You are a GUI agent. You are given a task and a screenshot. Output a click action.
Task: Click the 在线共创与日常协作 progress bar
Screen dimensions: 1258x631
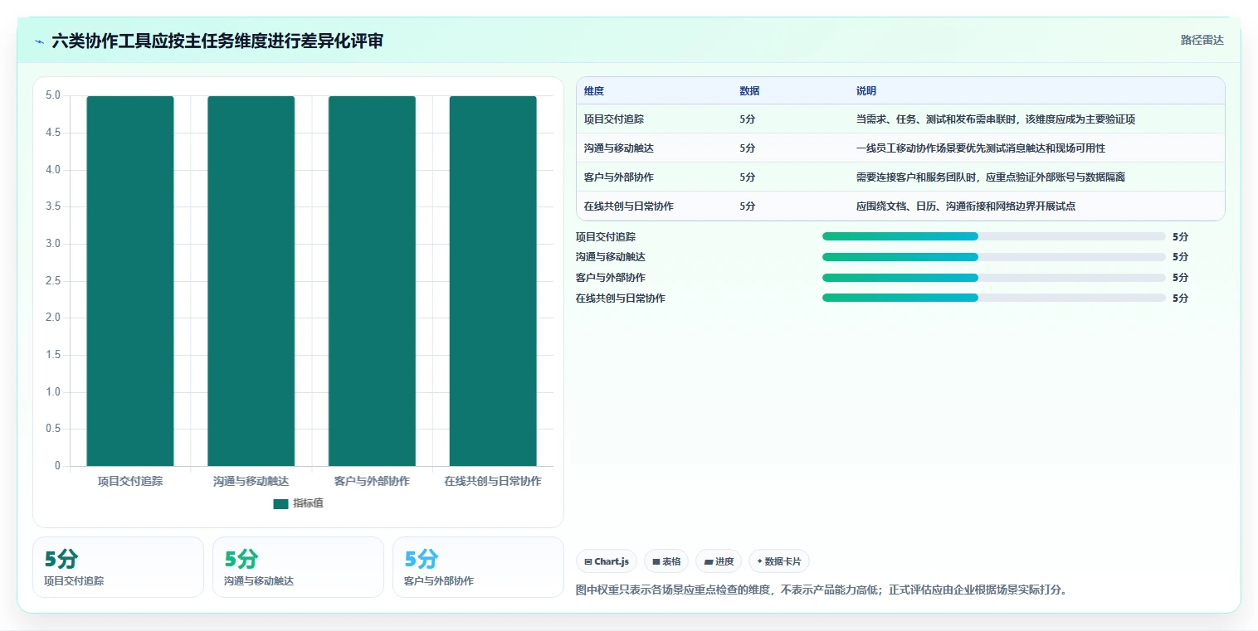(993, 298)
